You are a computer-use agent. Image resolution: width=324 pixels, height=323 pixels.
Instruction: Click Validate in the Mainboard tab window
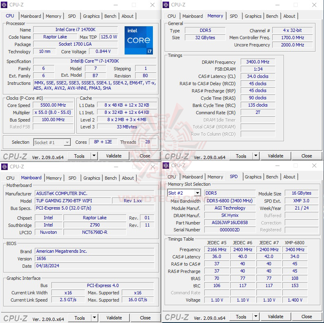[x=114, y=318]
